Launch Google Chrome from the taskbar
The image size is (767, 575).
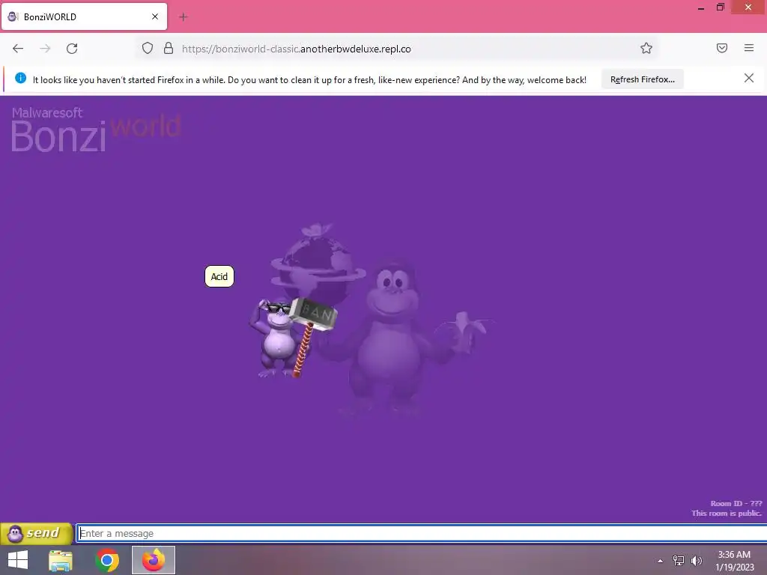click(x=107, y=560)
